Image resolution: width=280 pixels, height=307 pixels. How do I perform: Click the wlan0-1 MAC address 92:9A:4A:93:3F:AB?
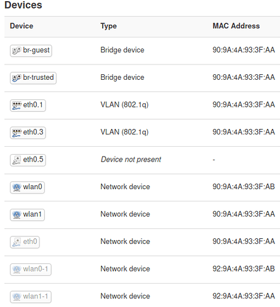click(244, 269)
